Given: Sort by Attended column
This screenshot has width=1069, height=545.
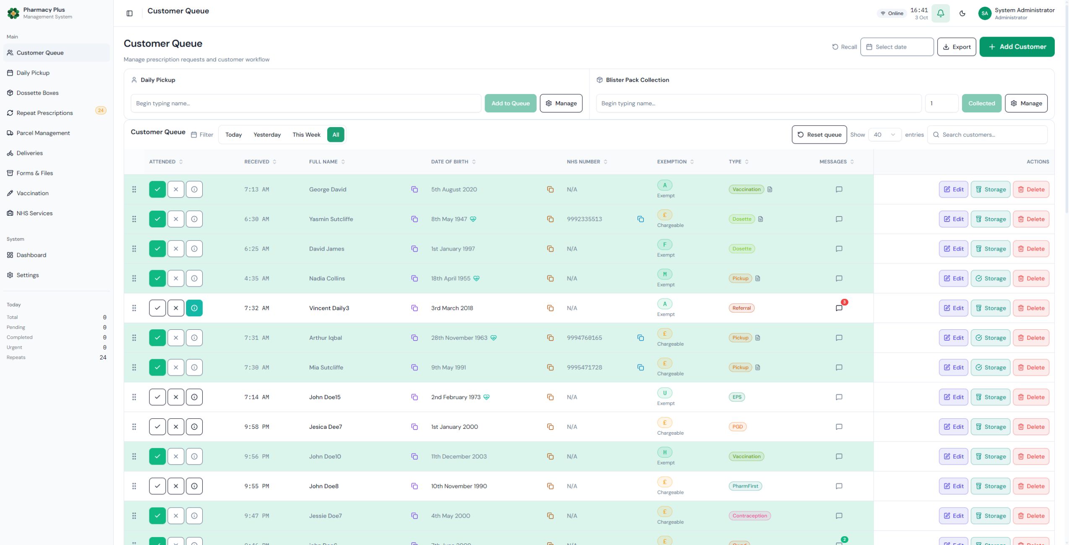Looking at the screenshot, I should point(166,162).
